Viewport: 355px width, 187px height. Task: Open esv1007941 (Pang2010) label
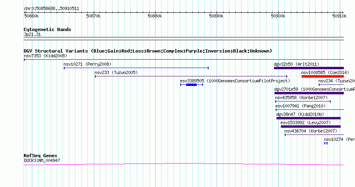[300, 106]
